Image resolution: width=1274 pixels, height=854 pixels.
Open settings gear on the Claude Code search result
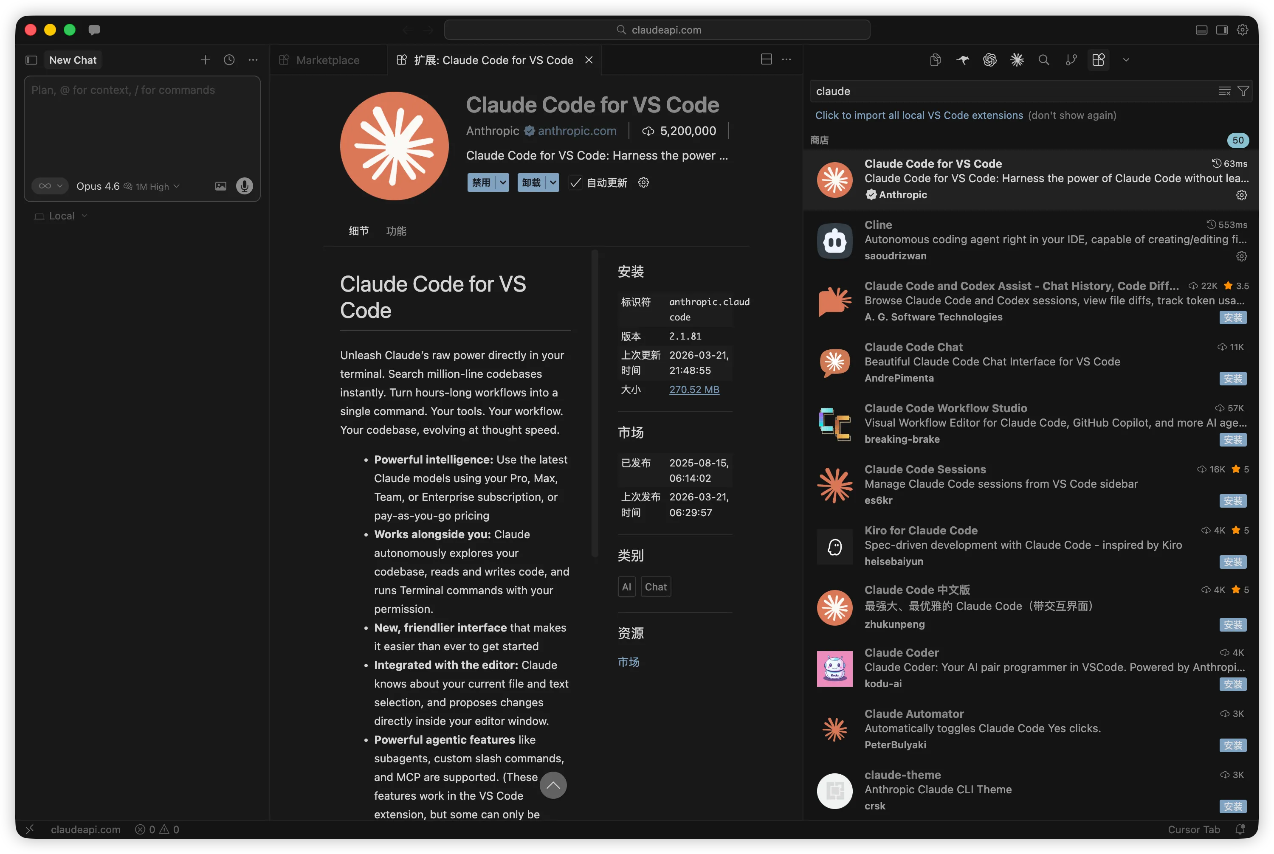tap(1242, 194)
